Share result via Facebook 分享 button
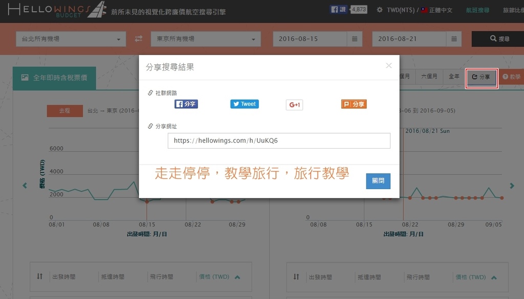The image size is (524, 299). click(x=186, y=104)
